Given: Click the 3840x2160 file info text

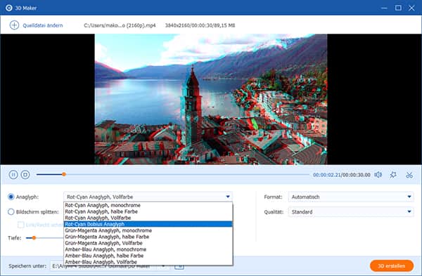Looking at the screenshot, I should (x=200, y=25).
